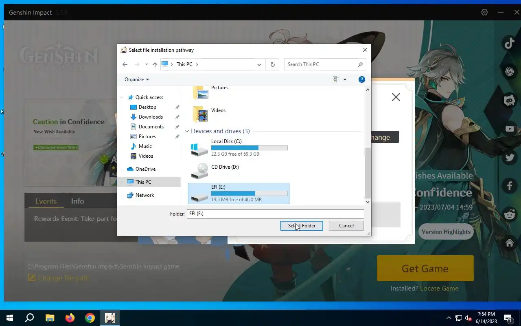Launch Chrome from taskbar
This screenshot has height=326, width=521.
90,318
